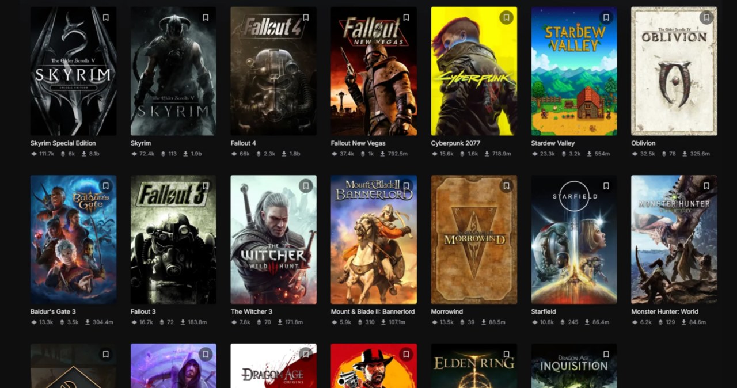Open the Elden Ring cover image
Screen dimensions: 737x388
click(x=474, y=366)
